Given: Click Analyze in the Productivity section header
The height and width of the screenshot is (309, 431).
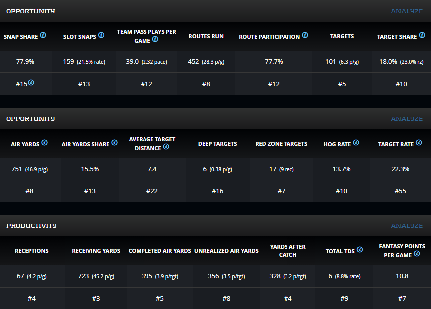Looking at the screenshot, I should tap(407, 226).
